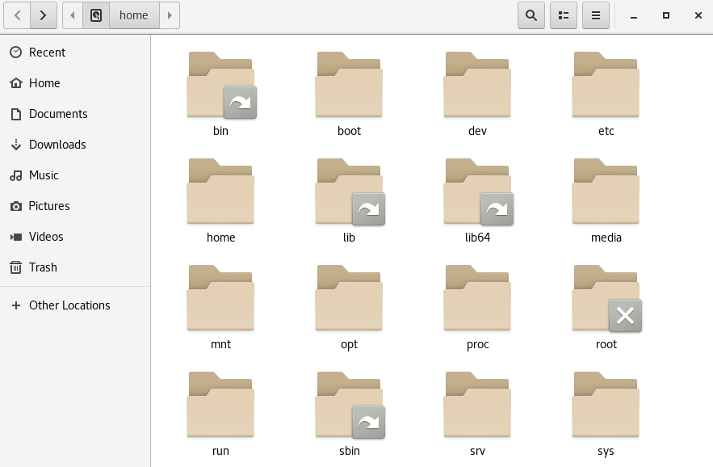Click the root disk icon in path bar
The image size is (713, 467).
(x=96, y=15)
